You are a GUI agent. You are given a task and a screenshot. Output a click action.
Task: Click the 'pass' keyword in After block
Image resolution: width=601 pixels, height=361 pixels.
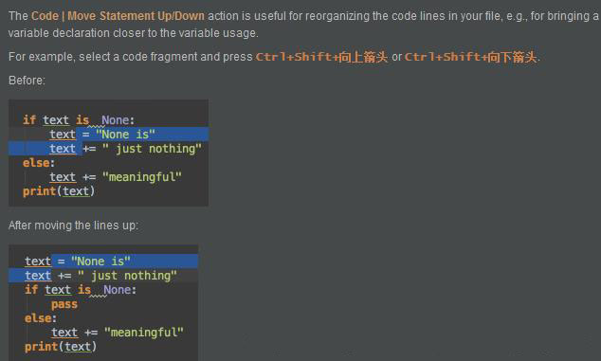point(64,304)
